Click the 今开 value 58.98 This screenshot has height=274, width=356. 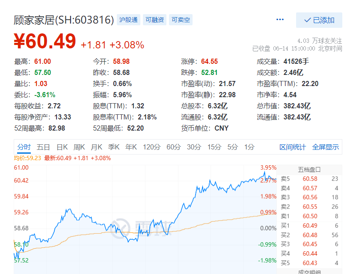[121, 62]
